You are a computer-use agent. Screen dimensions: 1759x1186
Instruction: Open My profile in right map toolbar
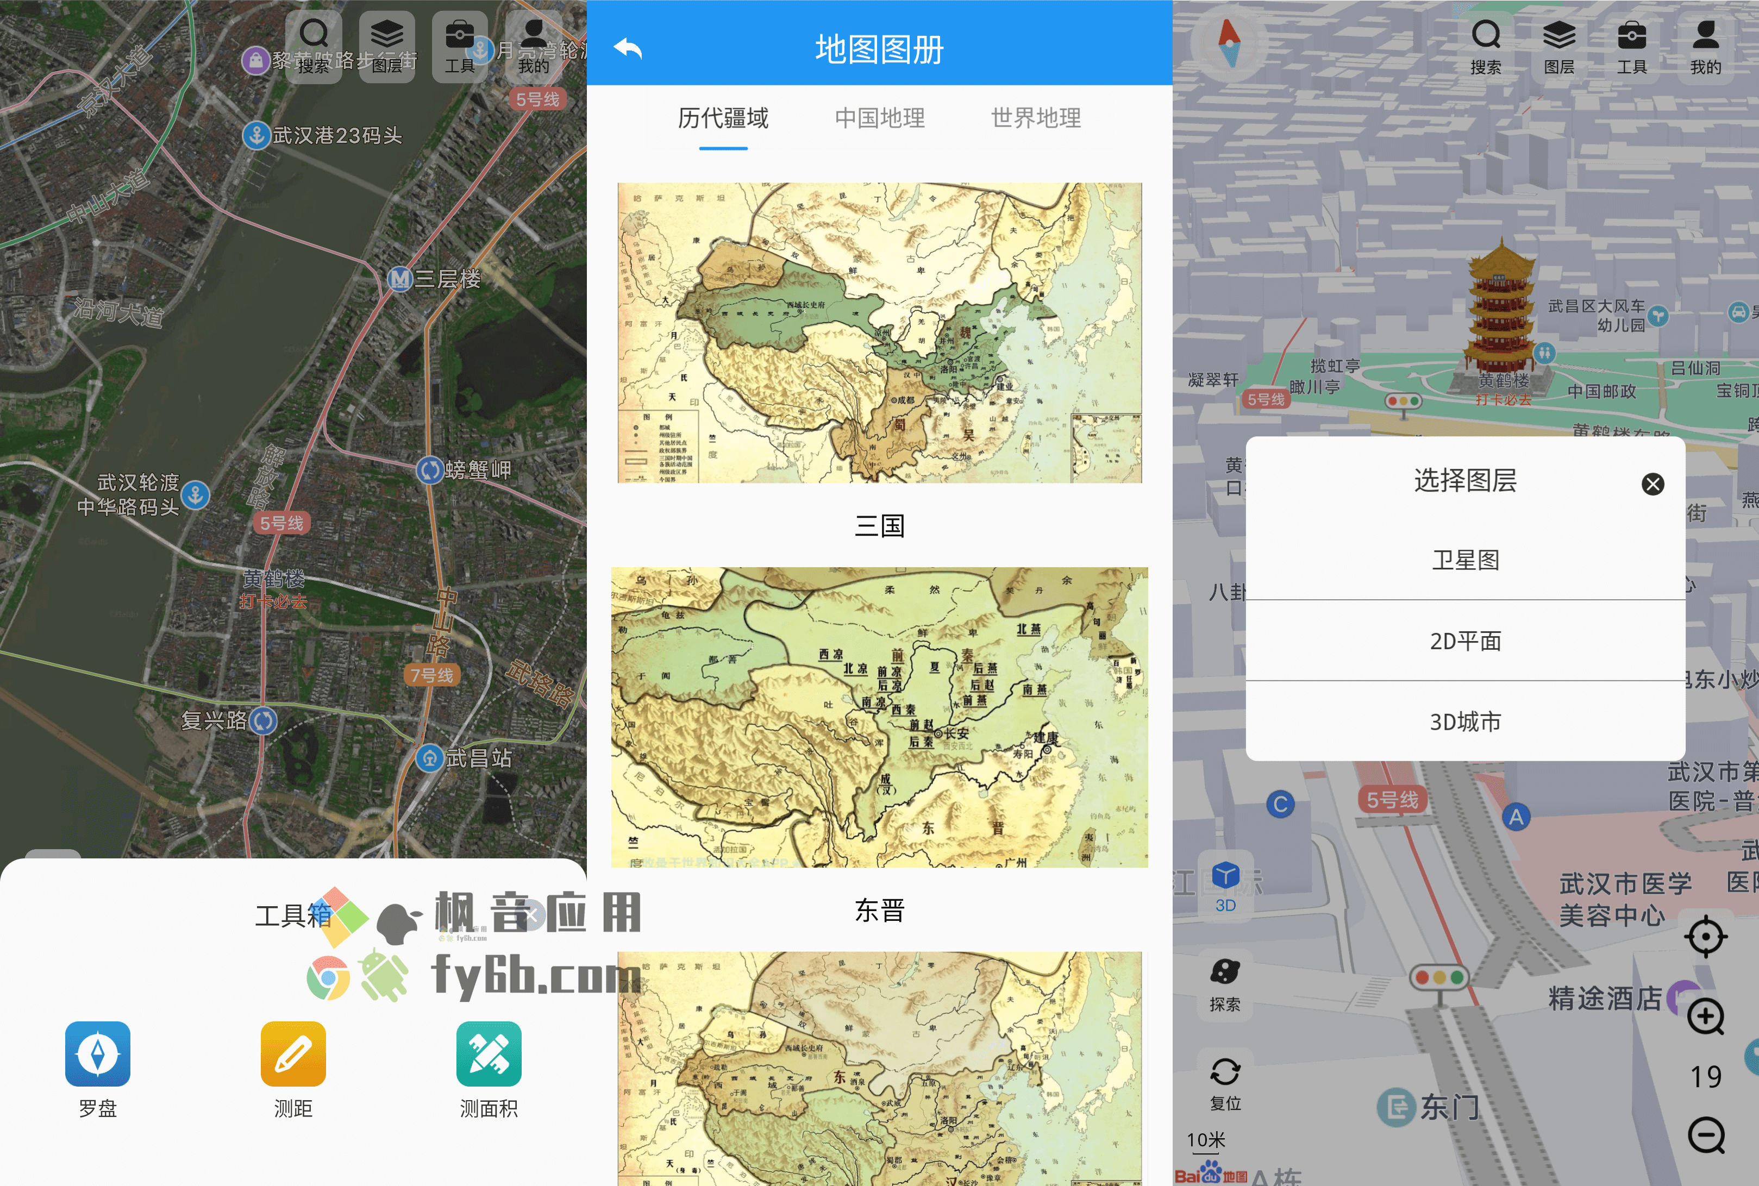click(1705, 47)
